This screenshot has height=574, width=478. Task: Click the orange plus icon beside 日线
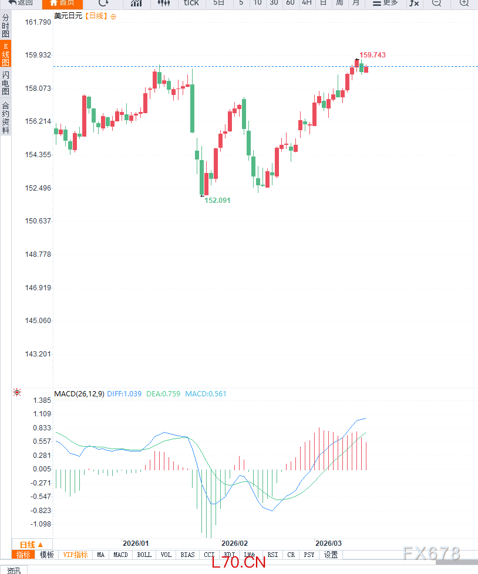(x=113, y=16)
